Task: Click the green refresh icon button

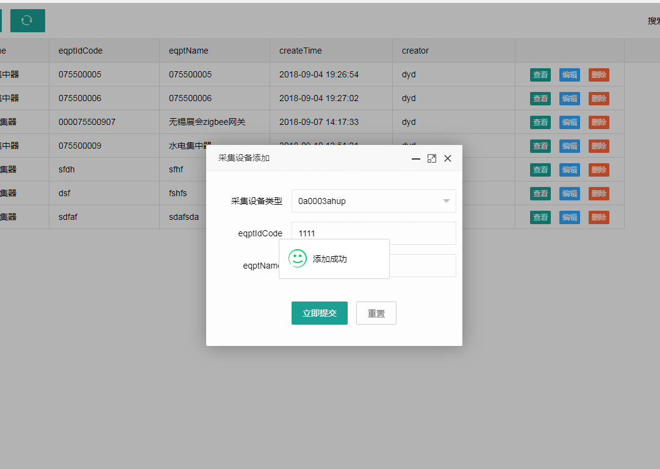Action: click(x=27, y=21)
